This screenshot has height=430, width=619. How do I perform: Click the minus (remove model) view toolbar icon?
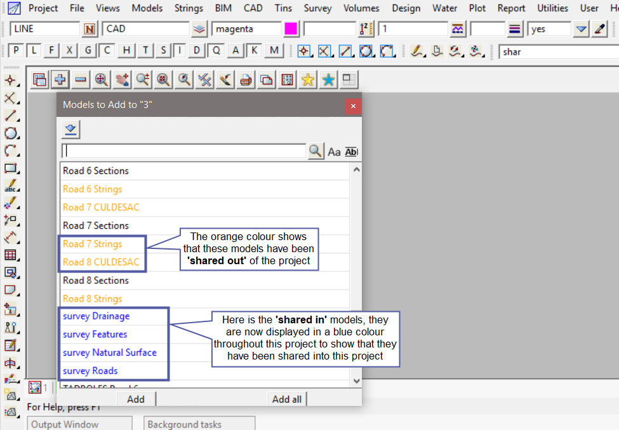pyautogui.click(x=81, y=79)
